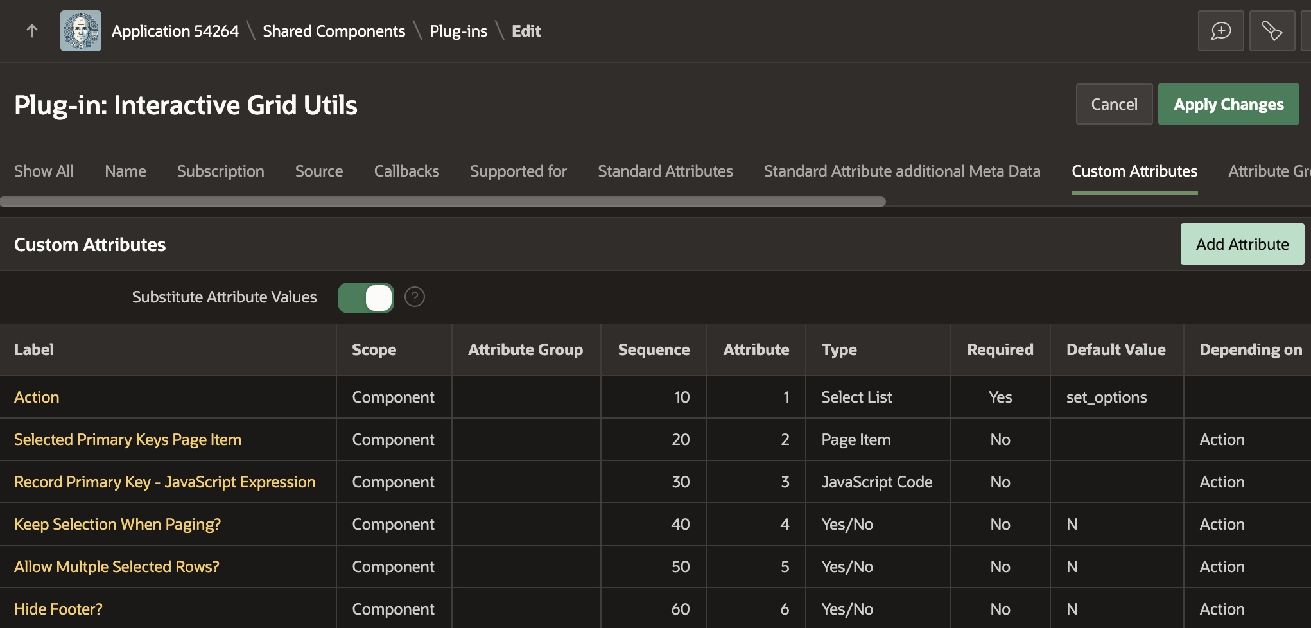1311x628 pixels.
Task: Navigate to Shared Components breadcrumb
Action: (334, 31)
